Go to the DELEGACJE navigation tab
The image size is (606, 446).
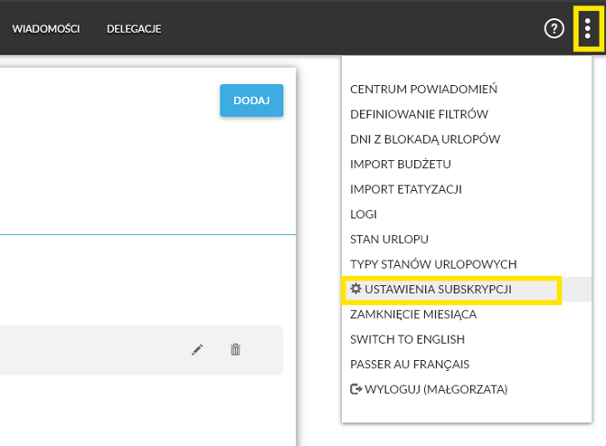134,29
